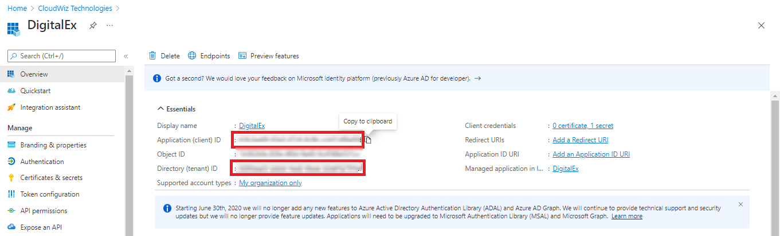This screenshot has height=236, width=780.
Task: Navigate to CloudWiz Technologies breadcrumb
Action: [x=75, y=9]
